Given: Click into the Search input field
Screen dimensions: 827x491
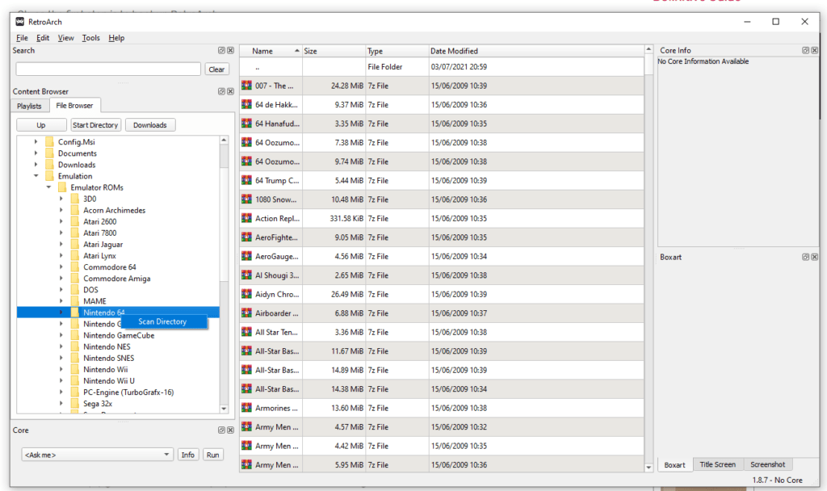Looking at the screenshot, I should tap(108, 69).
